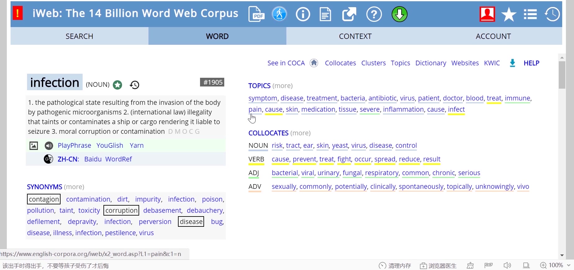574x270 pixels.
Task: Click the adverb collocate spontaneously
Action: click(421, 187)
